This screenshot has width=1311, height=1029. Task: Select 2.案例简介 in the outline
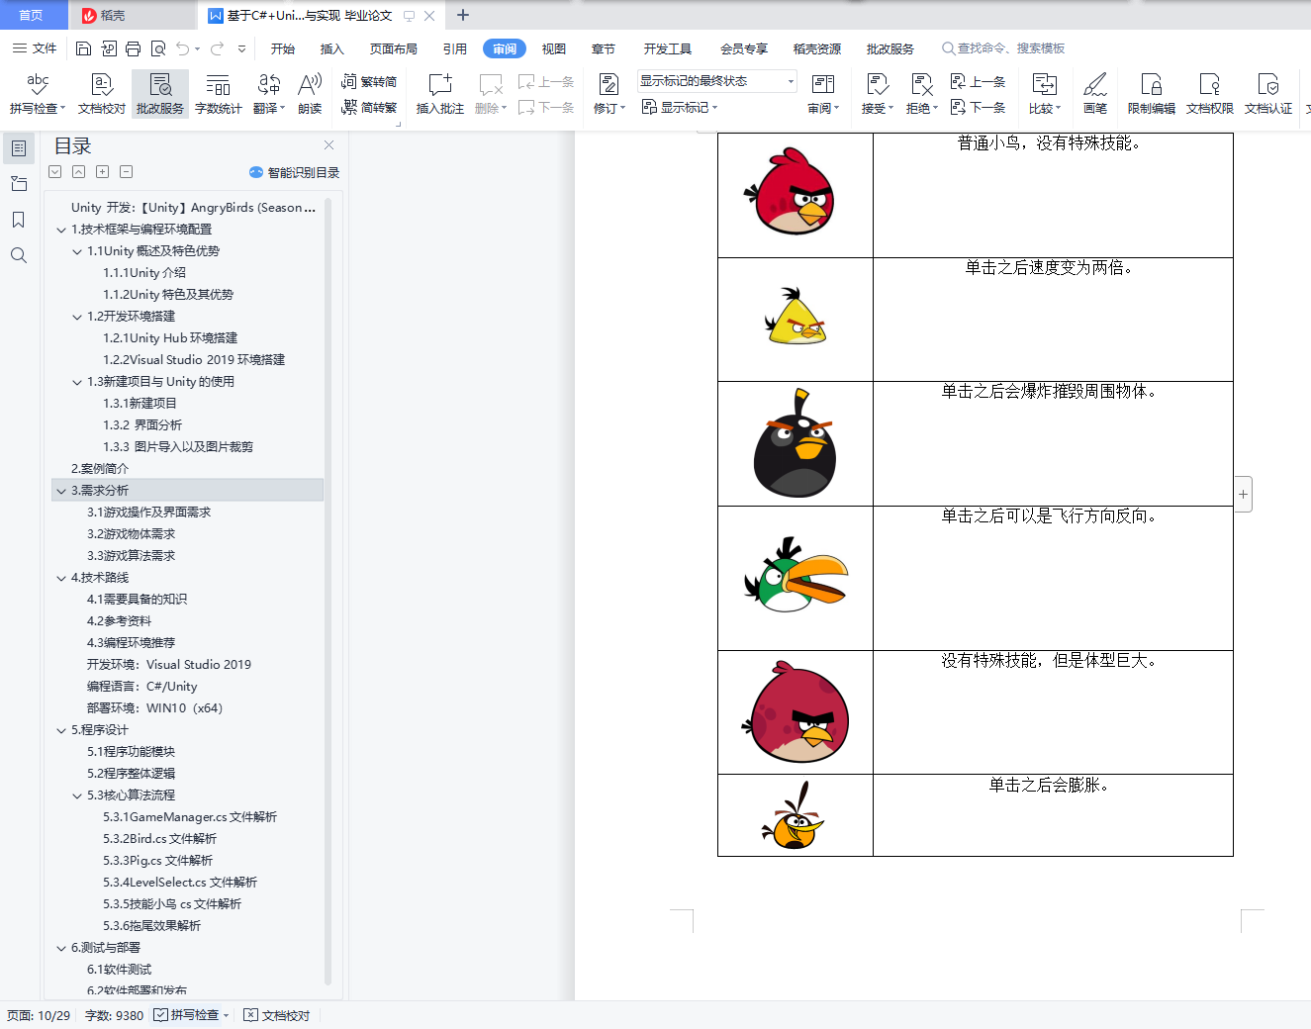point(100,469)
